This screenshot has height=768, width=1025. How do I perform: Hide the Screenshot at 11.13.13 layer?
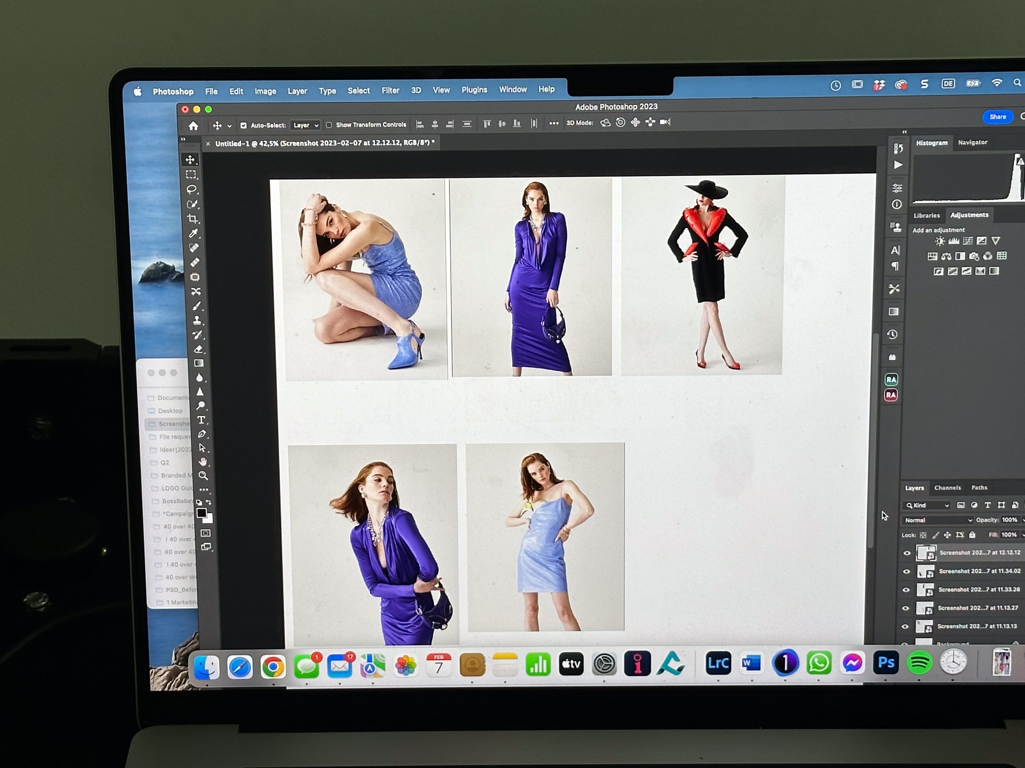click(x=905, y=626)
